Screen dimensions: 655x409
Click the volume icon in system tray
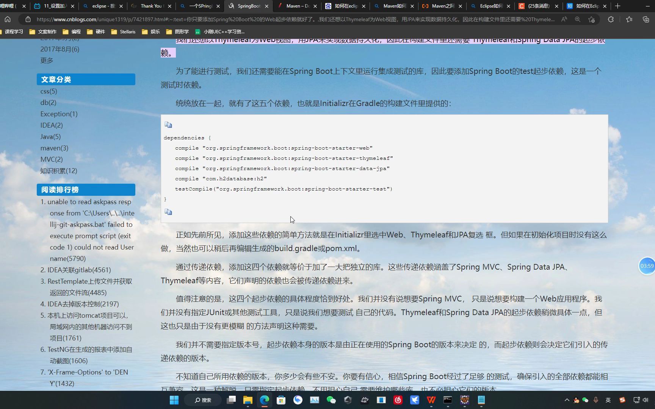(x=646, y=400)
